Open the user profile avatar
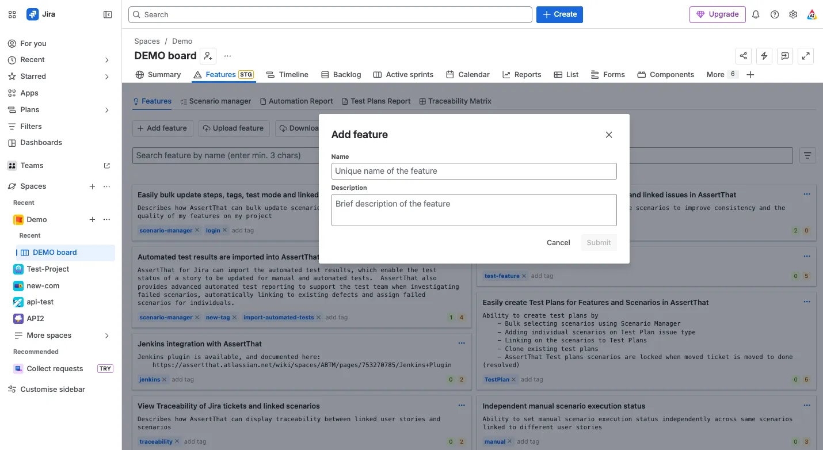This screenshot has height=450, width=823. coord(811,14)
